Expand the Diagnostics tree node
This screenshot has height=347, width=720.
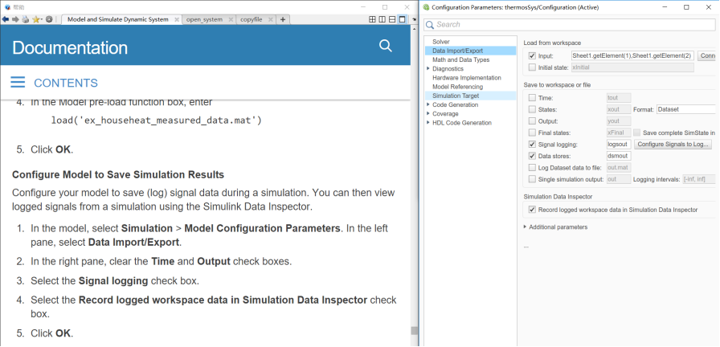tap(428, 69)
